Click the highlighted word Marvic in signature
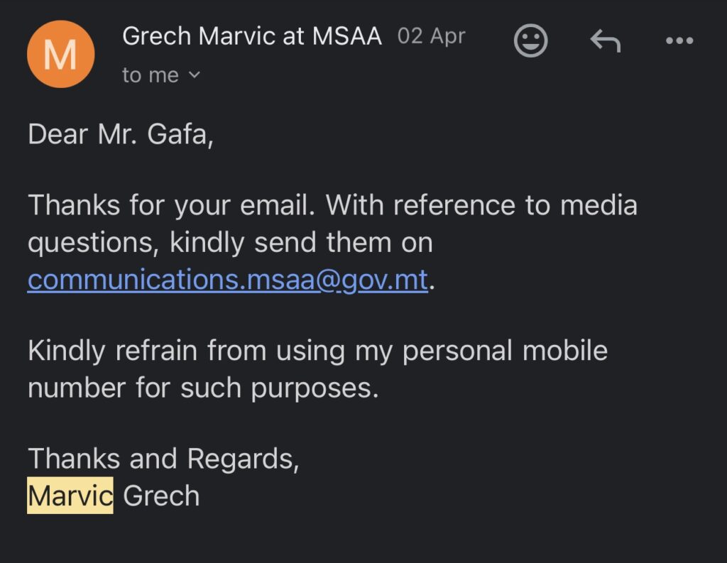 coord(70,496)
